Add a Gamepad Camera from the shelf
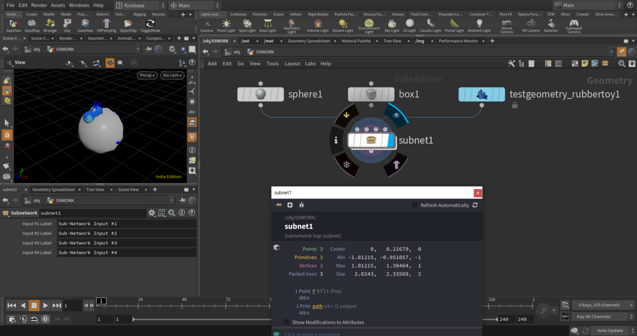This screenshot has width=637, height=336. tap(574, 27)
